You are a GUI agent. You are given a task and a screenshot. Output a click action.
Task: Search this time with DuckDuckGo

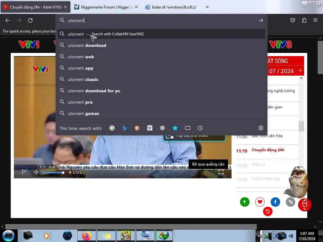pos(137,128)
